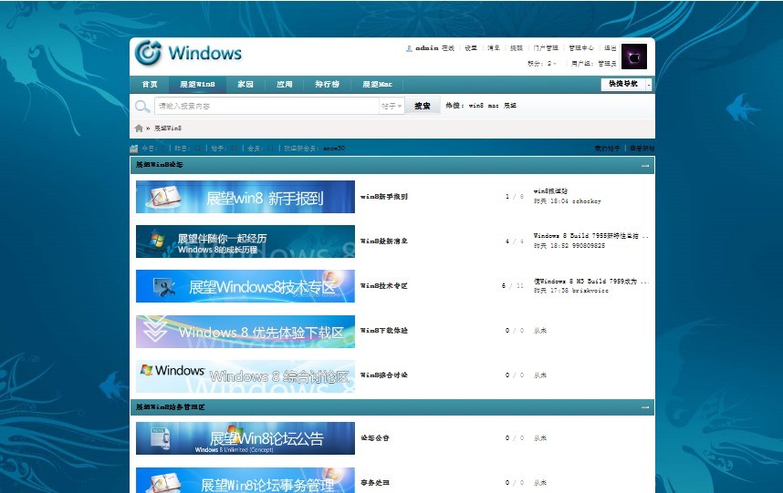Click the 管理员 user group link
This screenshot has height=493, width=783.
607,64
